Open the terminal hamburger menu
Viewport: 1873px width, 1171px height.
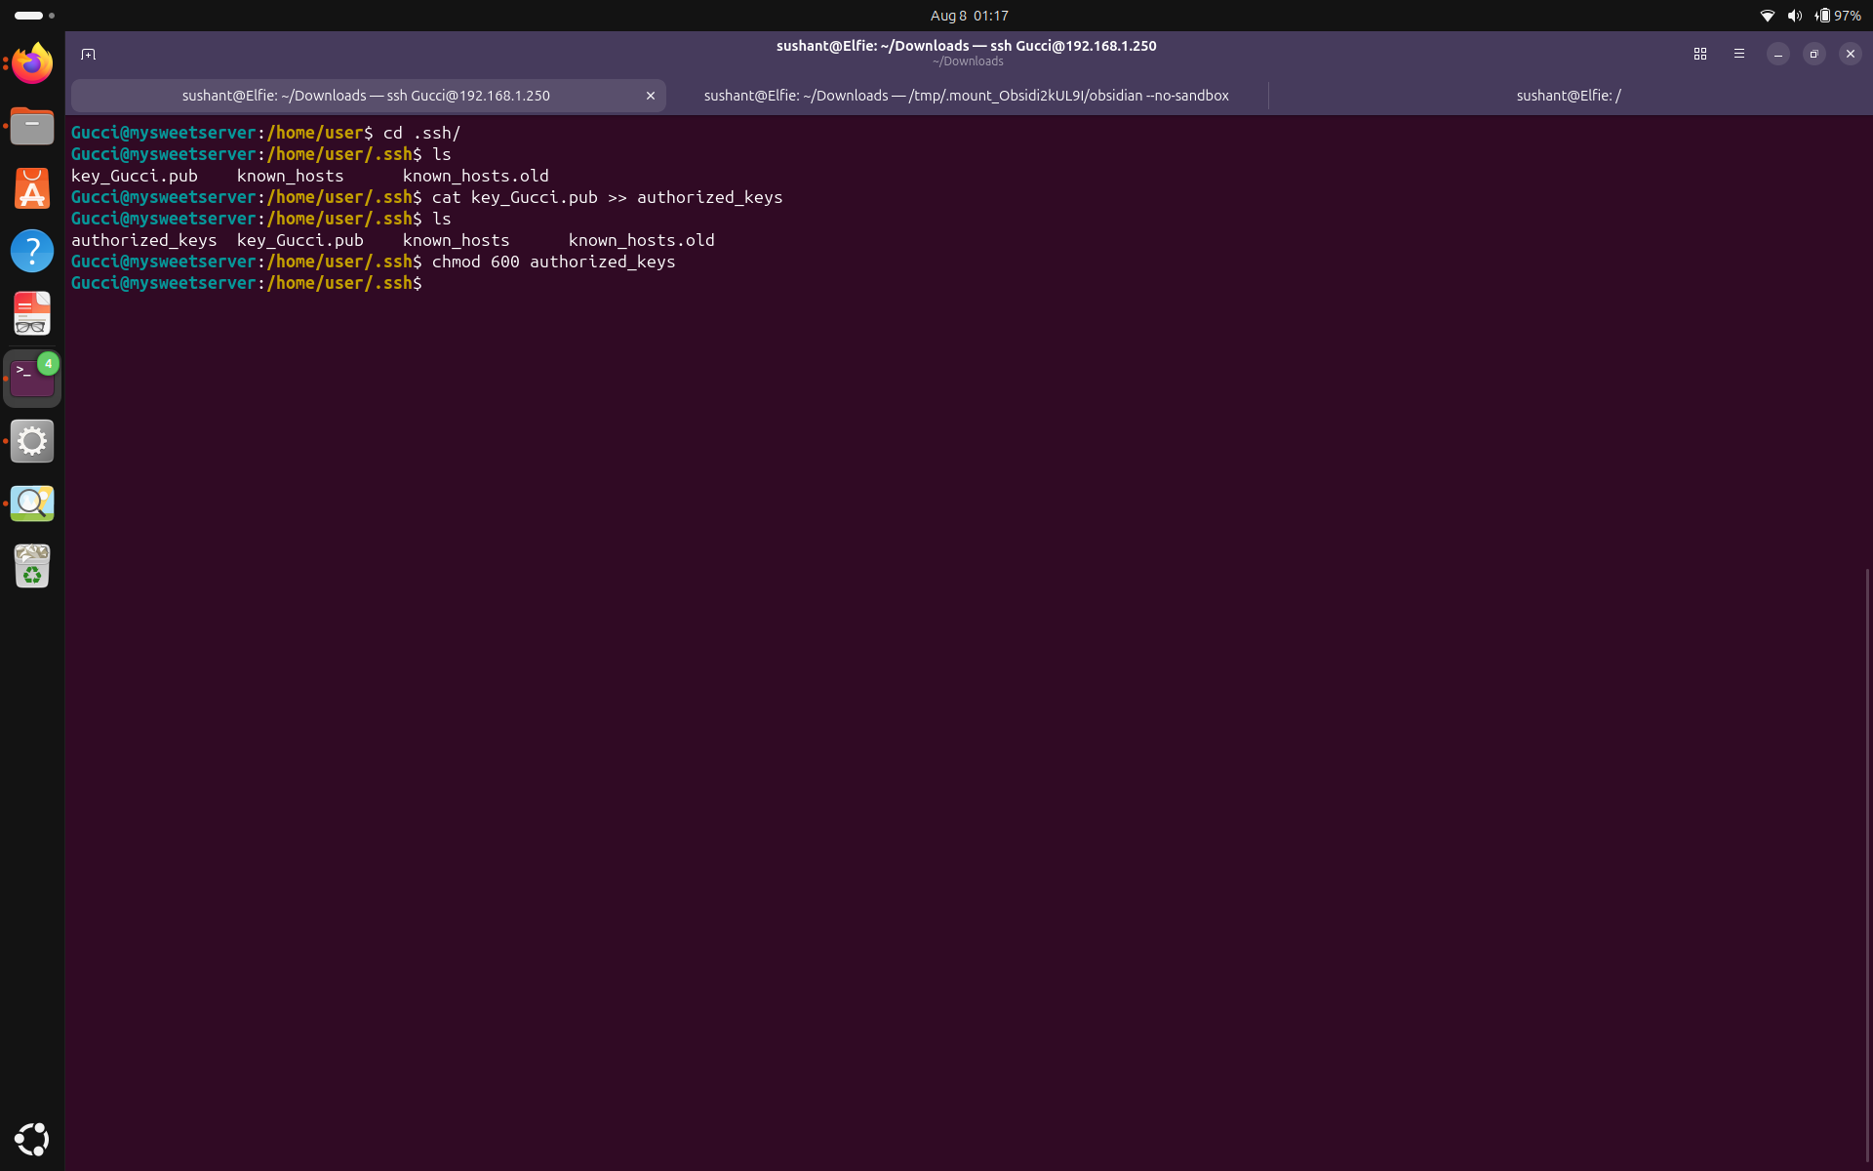[1739, 55]
